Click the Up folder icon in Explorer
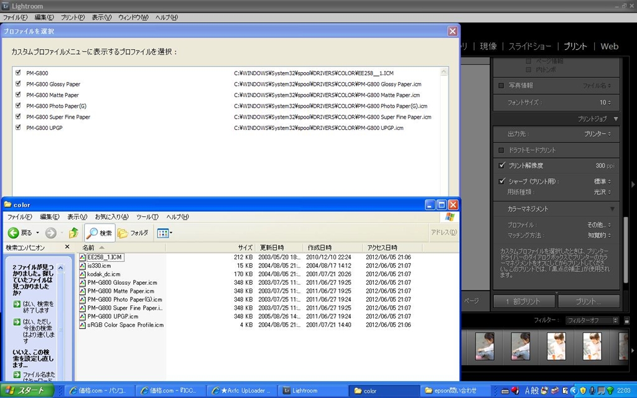 73,233
